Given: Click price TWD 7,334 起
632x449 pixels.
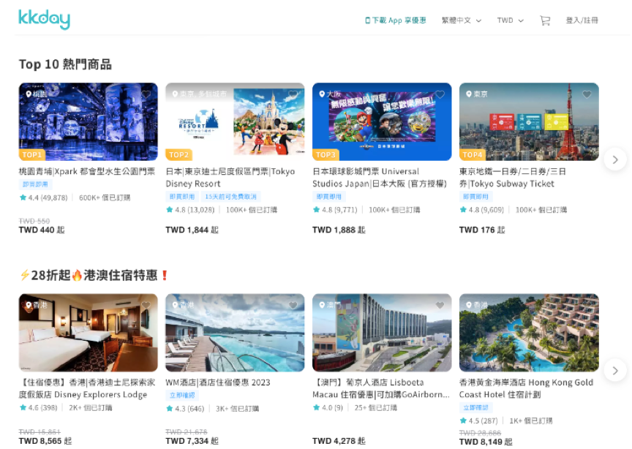Looking at the screenshot, I should (x=192, y=441).
